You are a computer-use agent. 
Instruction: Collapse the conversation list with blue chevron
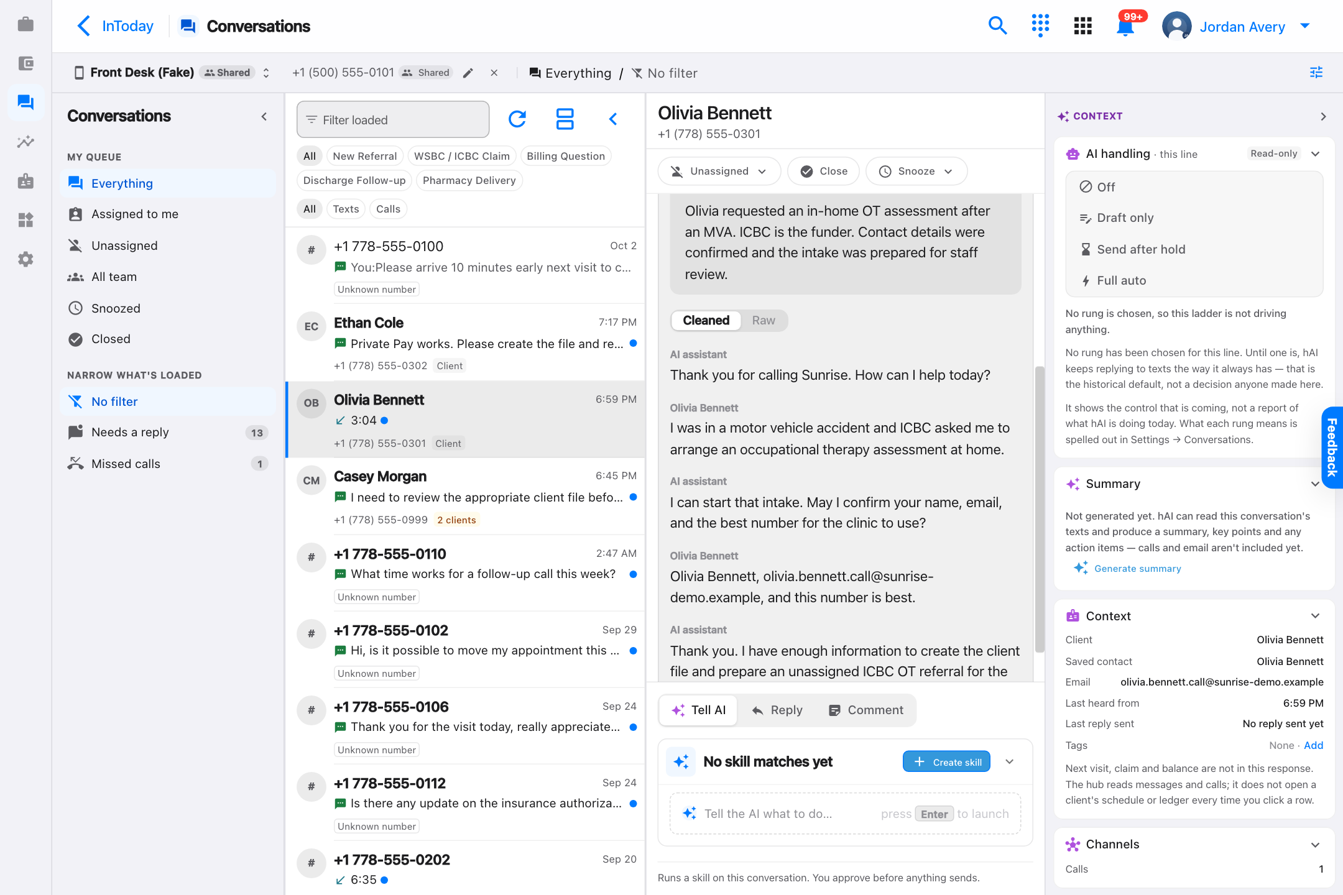click(613, 119)
